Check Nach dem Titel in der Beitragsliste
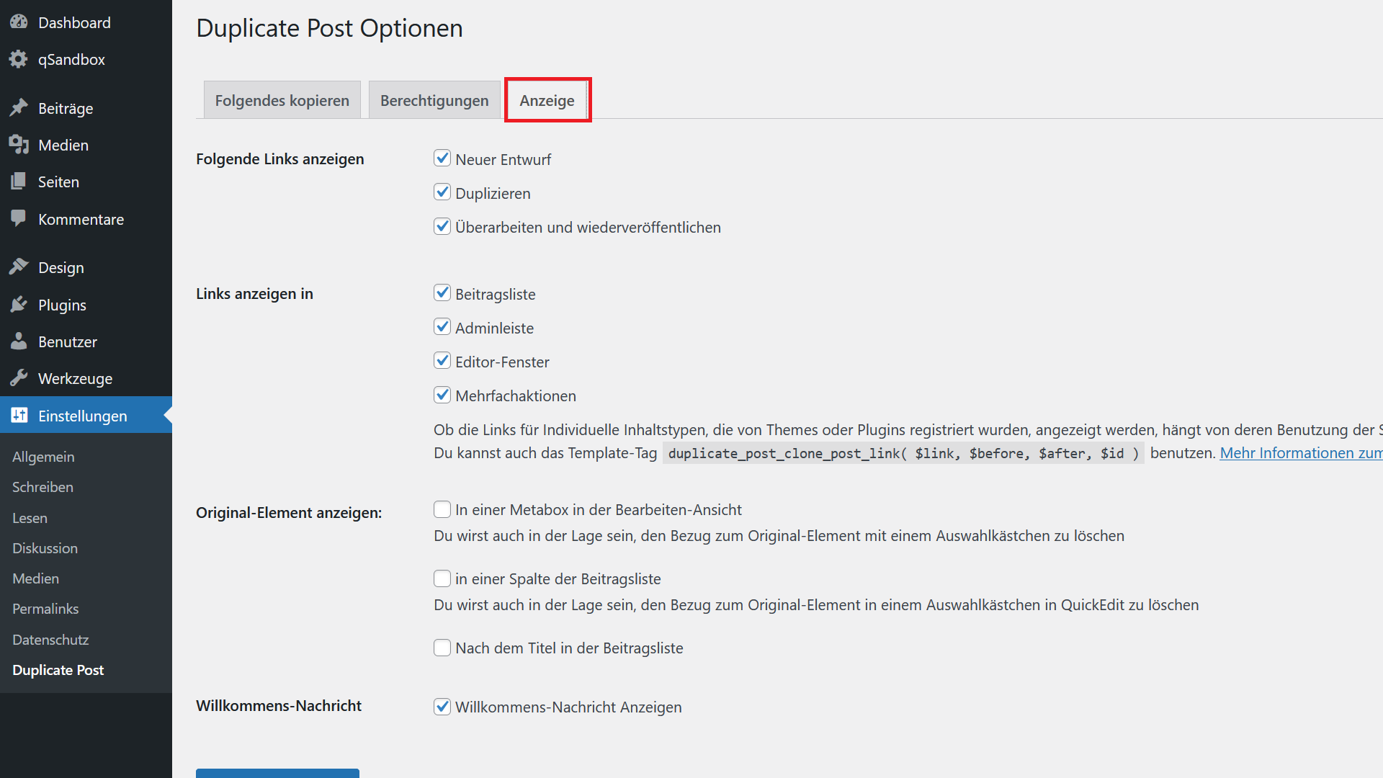Screen dimensions: 1383x778 point(442,648)
